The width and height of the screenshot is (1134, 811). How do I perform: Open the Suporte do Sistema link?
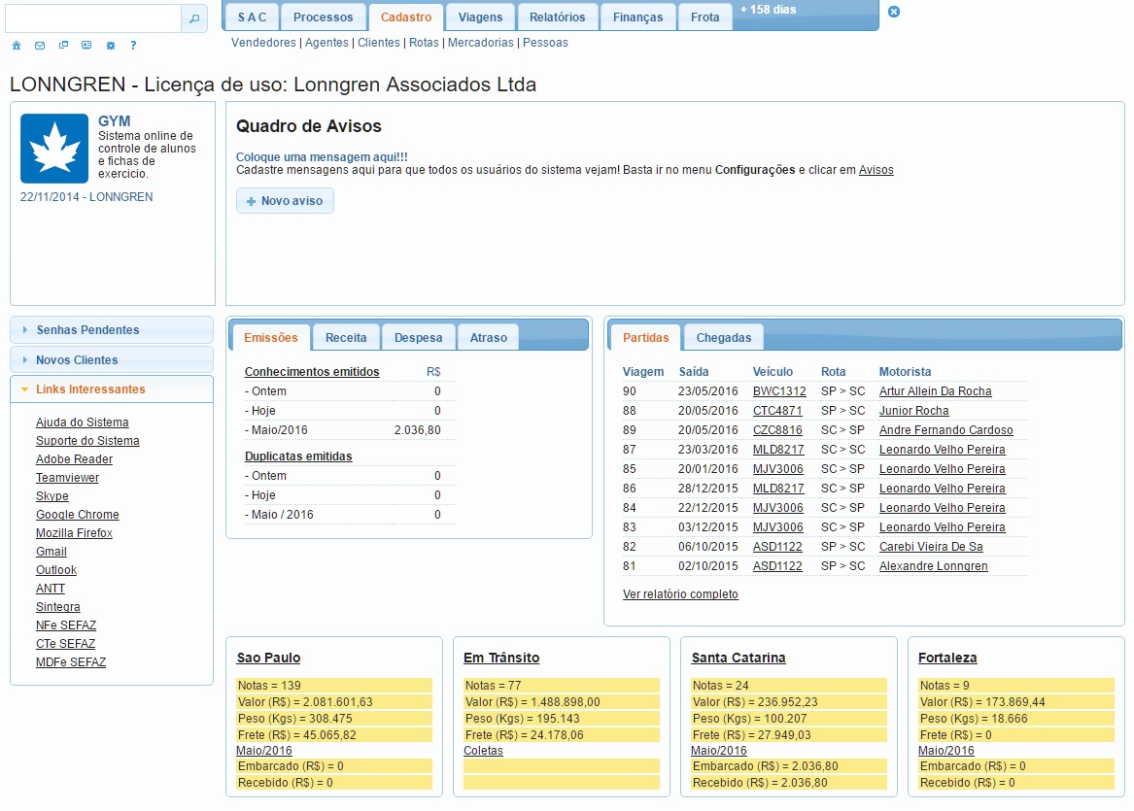point(87,441)
